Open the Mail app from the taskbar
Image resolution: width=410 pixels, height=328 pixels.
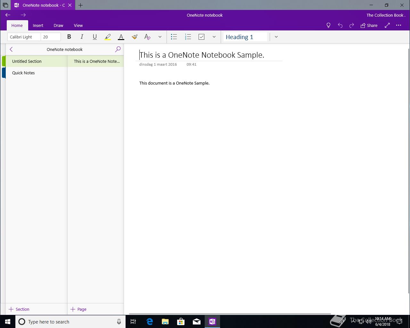[197, 322]
